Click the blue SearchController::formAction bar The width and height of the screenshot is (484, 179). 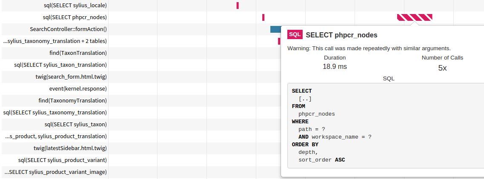click(x=276, y=29)
